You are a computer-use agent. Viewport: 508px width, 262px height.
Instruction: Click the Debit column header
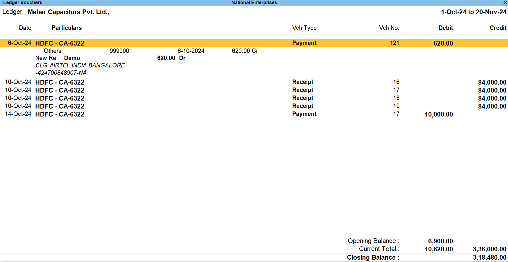[x=446, y=28]
